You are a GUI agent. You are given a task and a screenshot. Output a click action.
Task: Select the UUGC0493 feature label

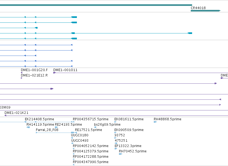[80, 141]
